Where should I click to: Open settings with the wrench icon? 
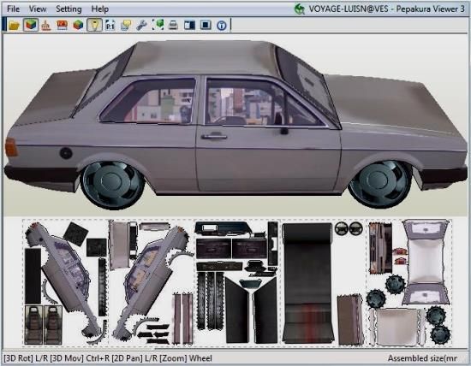141,25
